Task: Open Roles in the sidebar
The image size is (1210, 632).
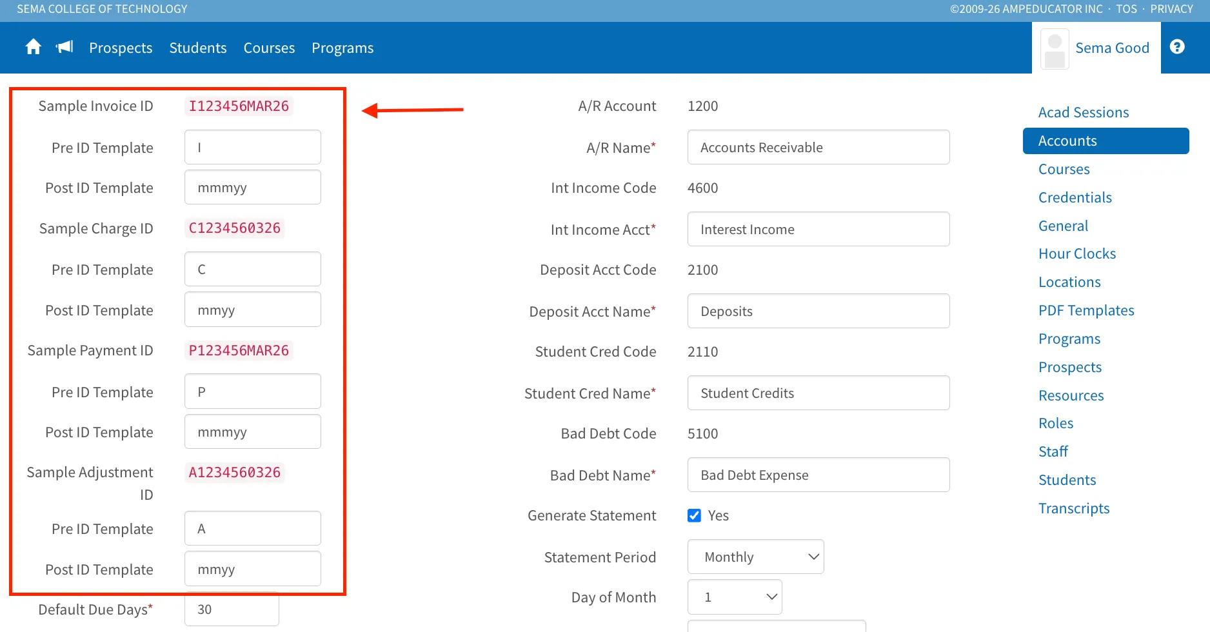Action: tap(1056, 423)
